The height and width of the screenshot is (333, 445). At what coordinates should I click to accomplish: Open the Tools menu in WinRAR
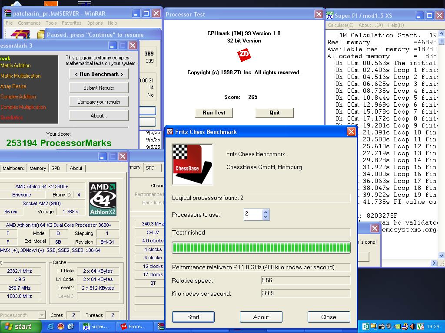[x=51, y=23]
